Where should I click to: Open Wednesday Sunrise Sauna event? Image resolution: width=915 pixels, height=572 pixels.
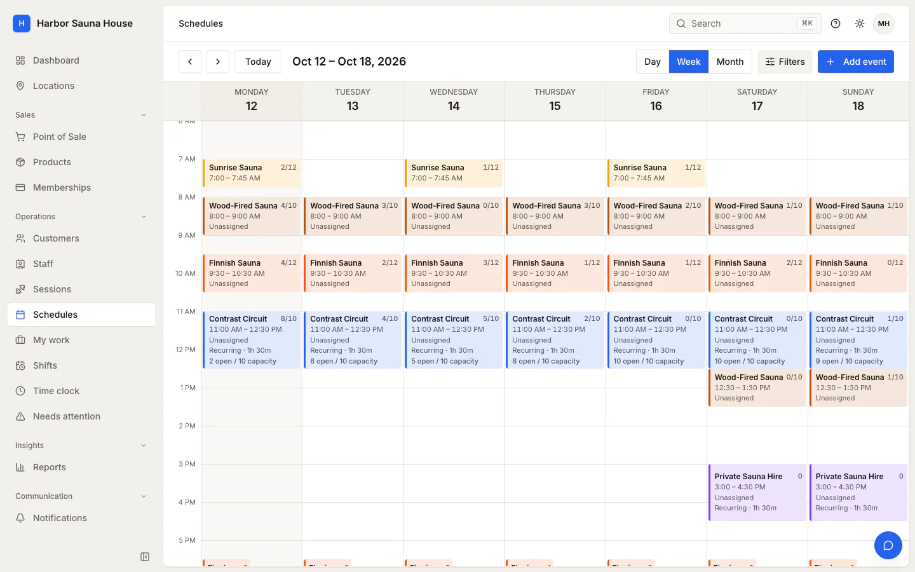coord(454,173)
